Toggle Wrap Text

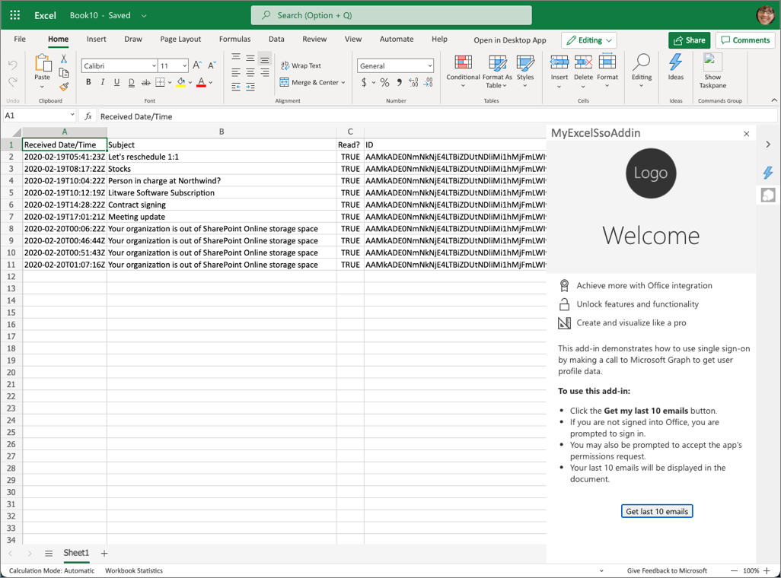(x=301, y=65)
